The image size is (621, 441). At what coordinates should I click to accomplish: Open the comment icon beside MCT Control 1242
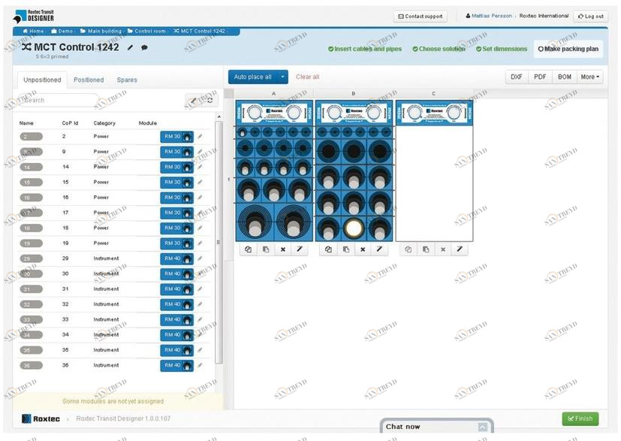tap(143, 46)
